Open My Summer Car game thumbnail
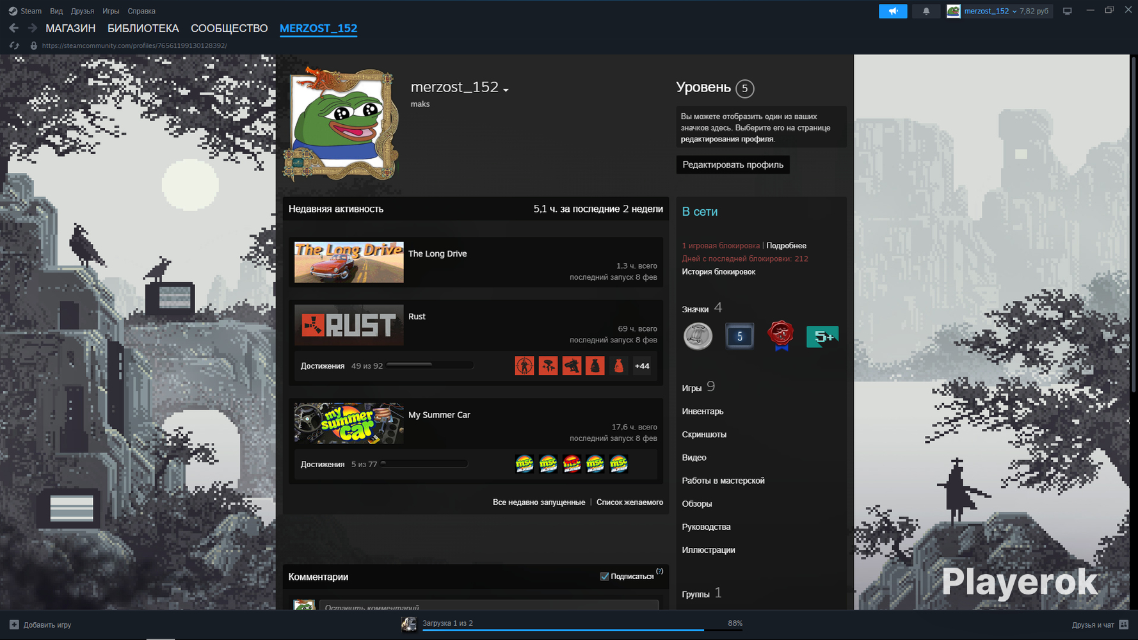Viewport: 1138px width, 640px height. pos(349,423)
